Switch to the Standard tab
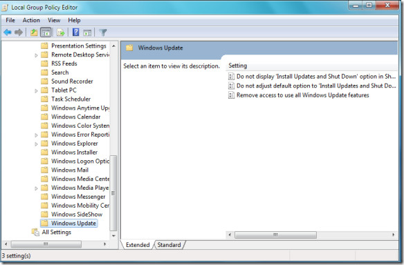 169,245
